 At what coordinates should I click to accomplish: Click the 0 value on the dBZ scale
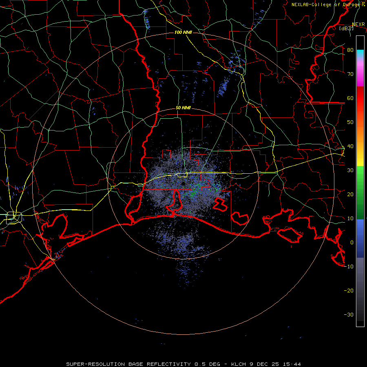point(352,243)
